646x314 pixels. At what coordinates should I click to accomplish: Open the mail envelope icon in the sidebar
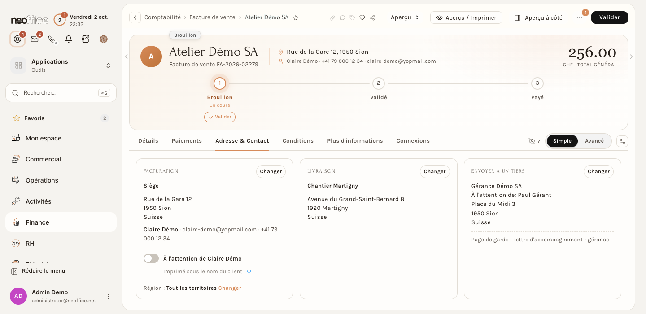pos(35,39)
